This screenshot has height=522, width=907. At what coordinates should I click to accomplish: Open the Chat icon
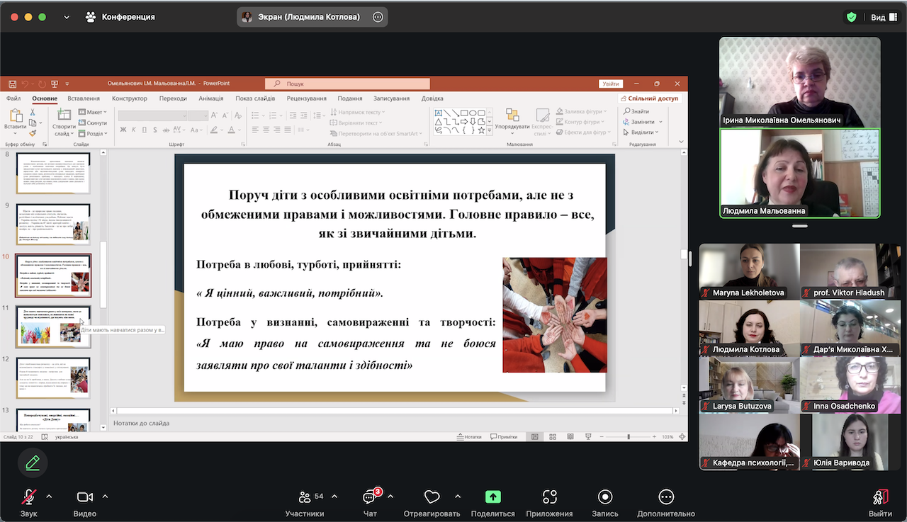[x=369, y=497]
